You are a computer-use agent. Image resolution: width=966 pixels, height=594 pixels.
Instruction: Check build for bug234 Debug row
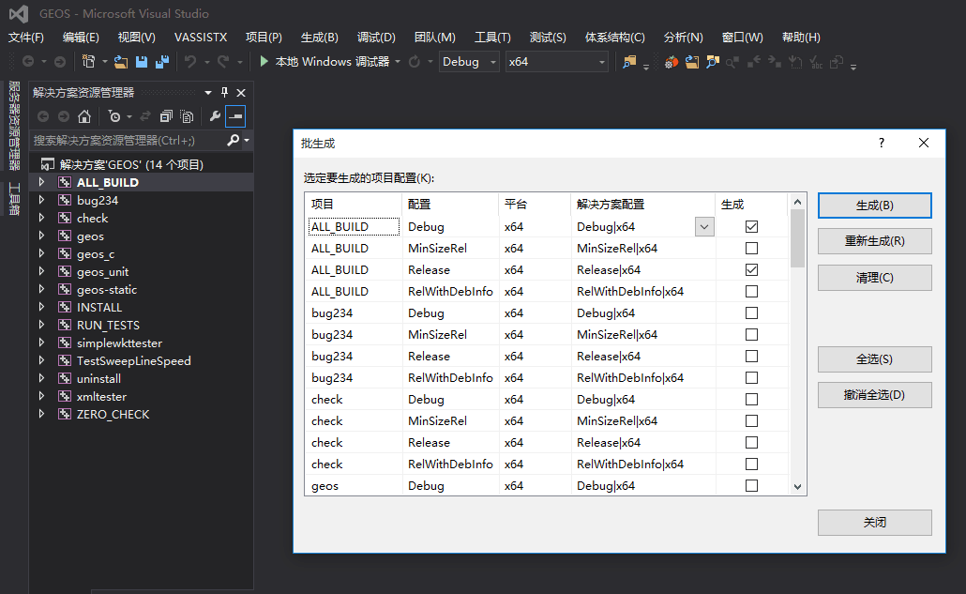click(x=751, y=313)
